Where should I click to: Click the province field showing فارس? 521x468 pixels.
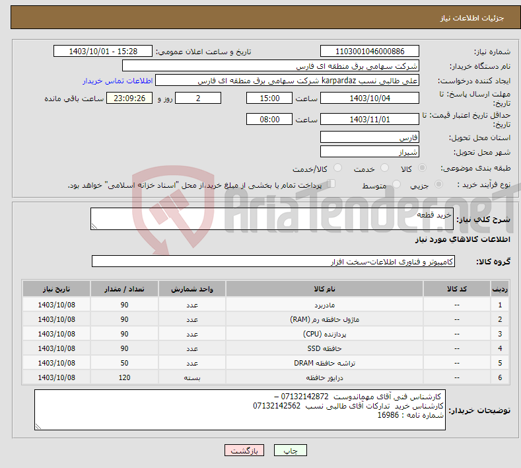tap(370, 137)
